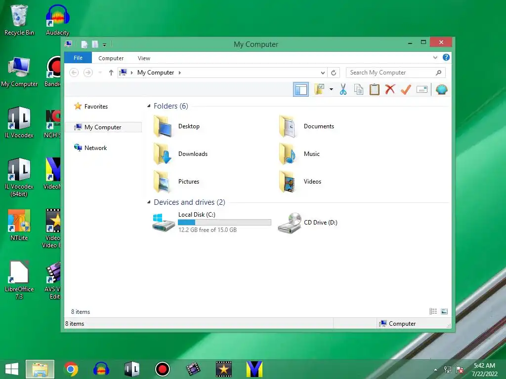
Task: Open Google Chrome from taskbar
Action: tap(71, 369)
